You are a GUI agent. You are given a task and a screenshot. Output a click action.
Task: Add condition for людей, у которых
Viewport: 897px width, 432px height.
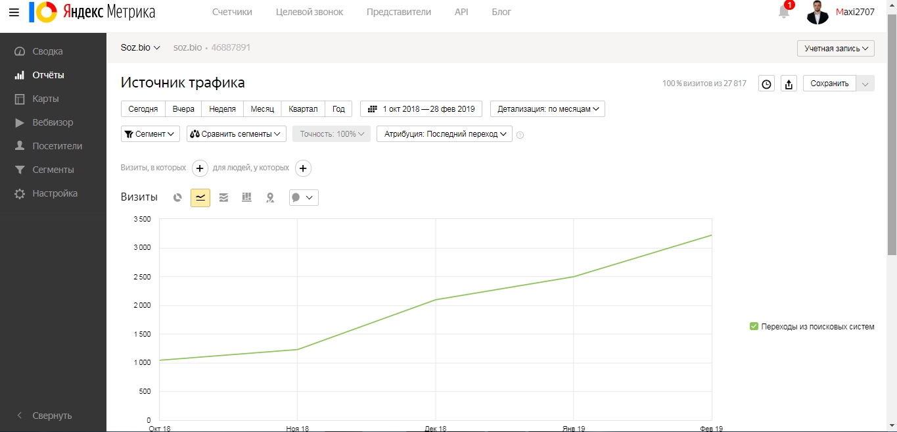(303, 168)
